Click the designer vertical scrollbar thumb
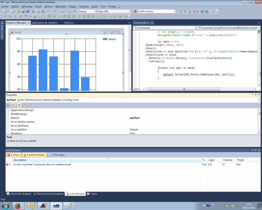 pyautogui.click(x=129, y=50)
